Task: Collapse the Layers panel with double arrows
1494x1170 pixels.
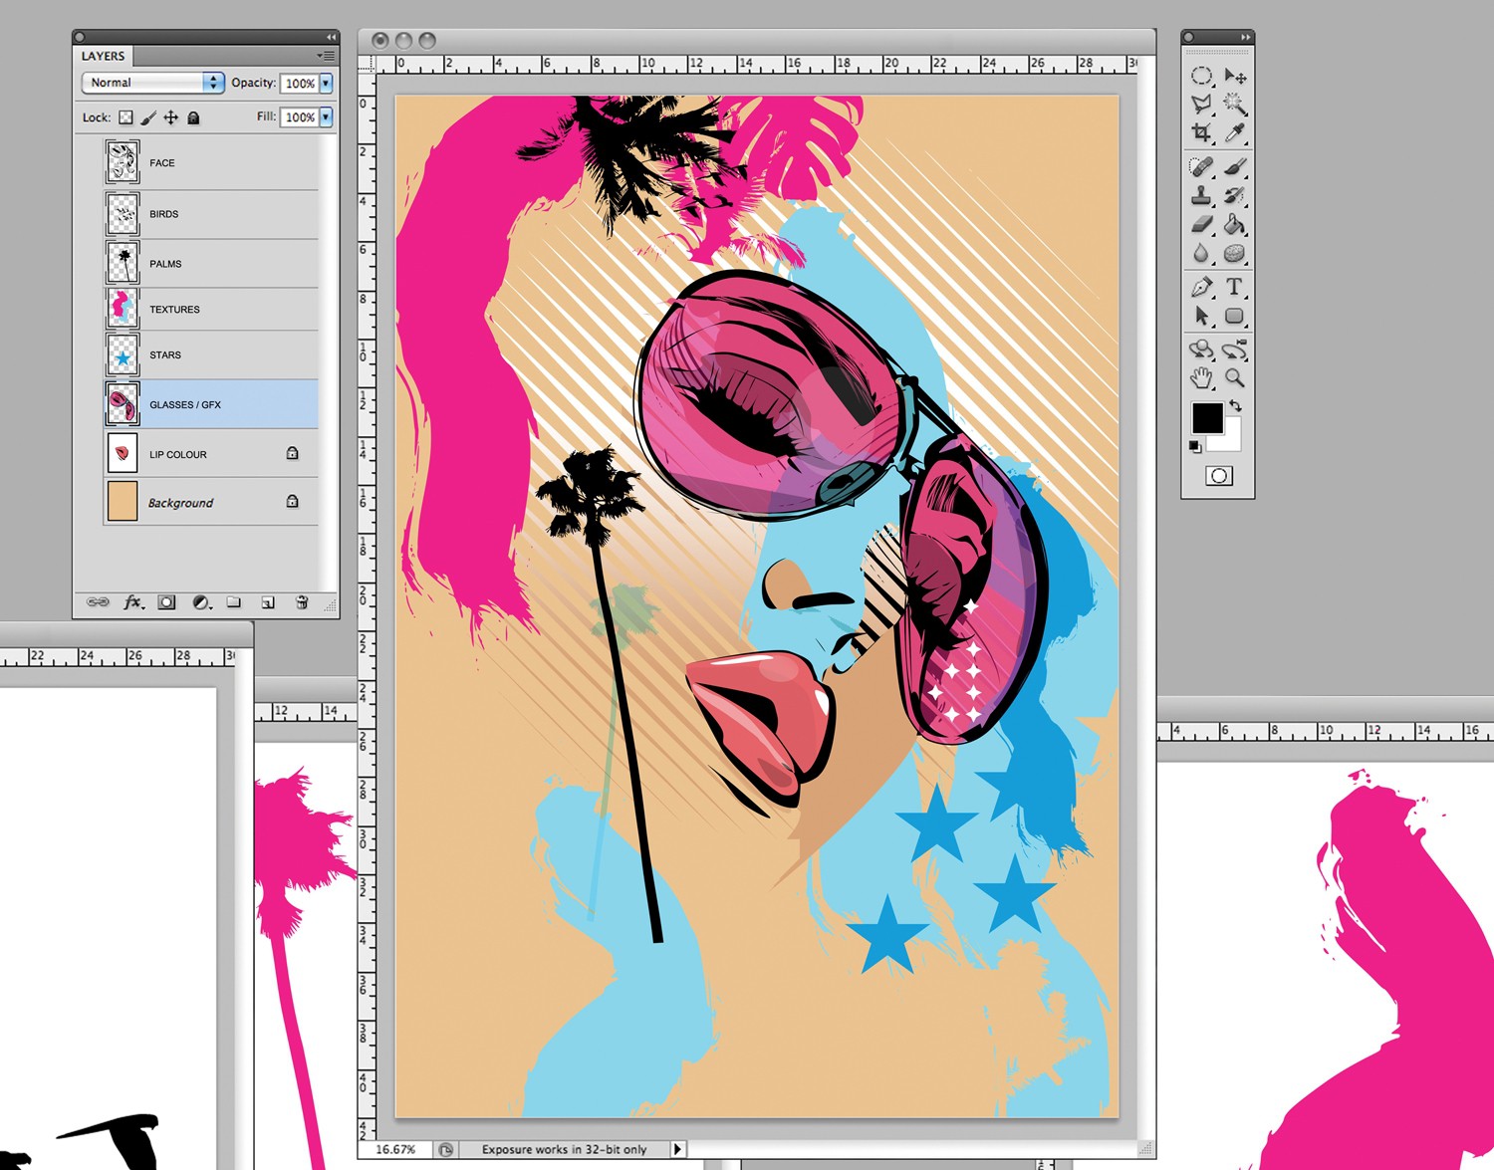Action: pos(331,37)
